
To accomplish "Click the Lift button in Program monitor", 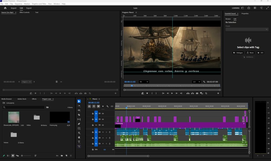I will [x=188, y=93].
